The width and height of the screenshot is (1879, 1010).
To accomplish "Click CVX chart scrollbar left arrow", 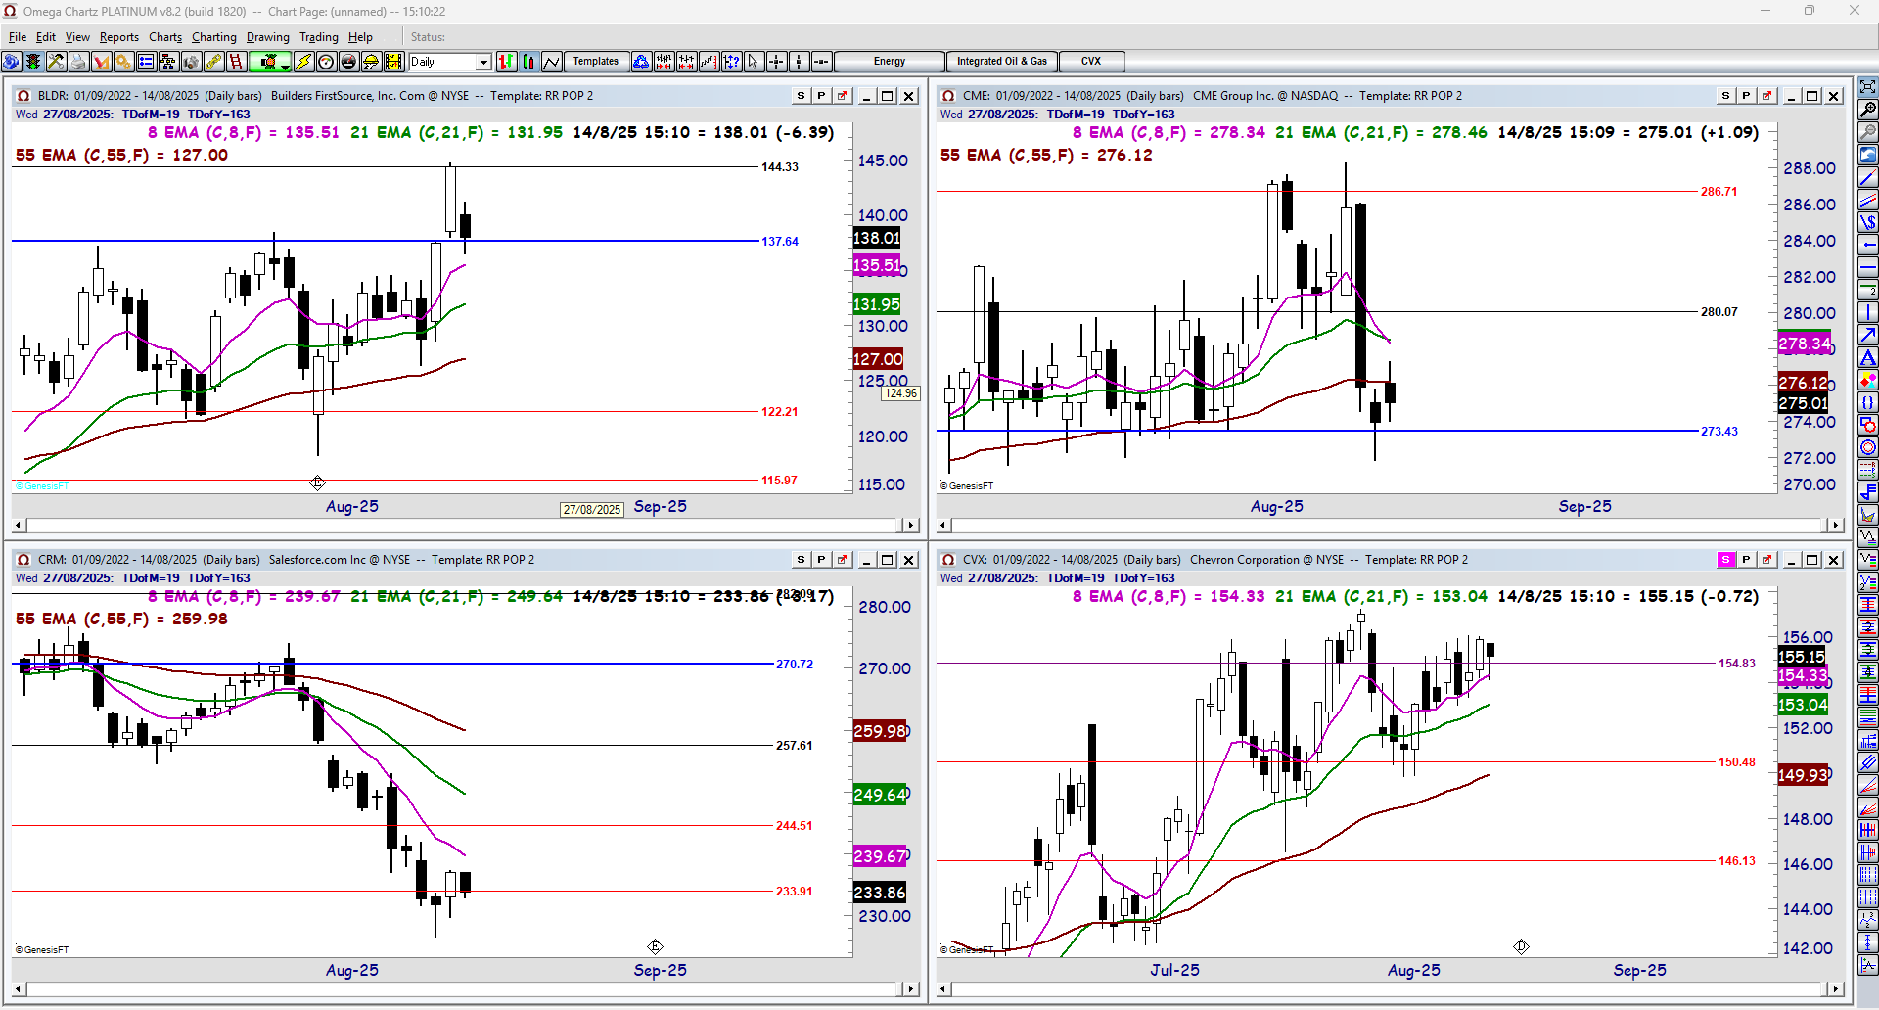I will pyautogui.click(x=945, y=989).
